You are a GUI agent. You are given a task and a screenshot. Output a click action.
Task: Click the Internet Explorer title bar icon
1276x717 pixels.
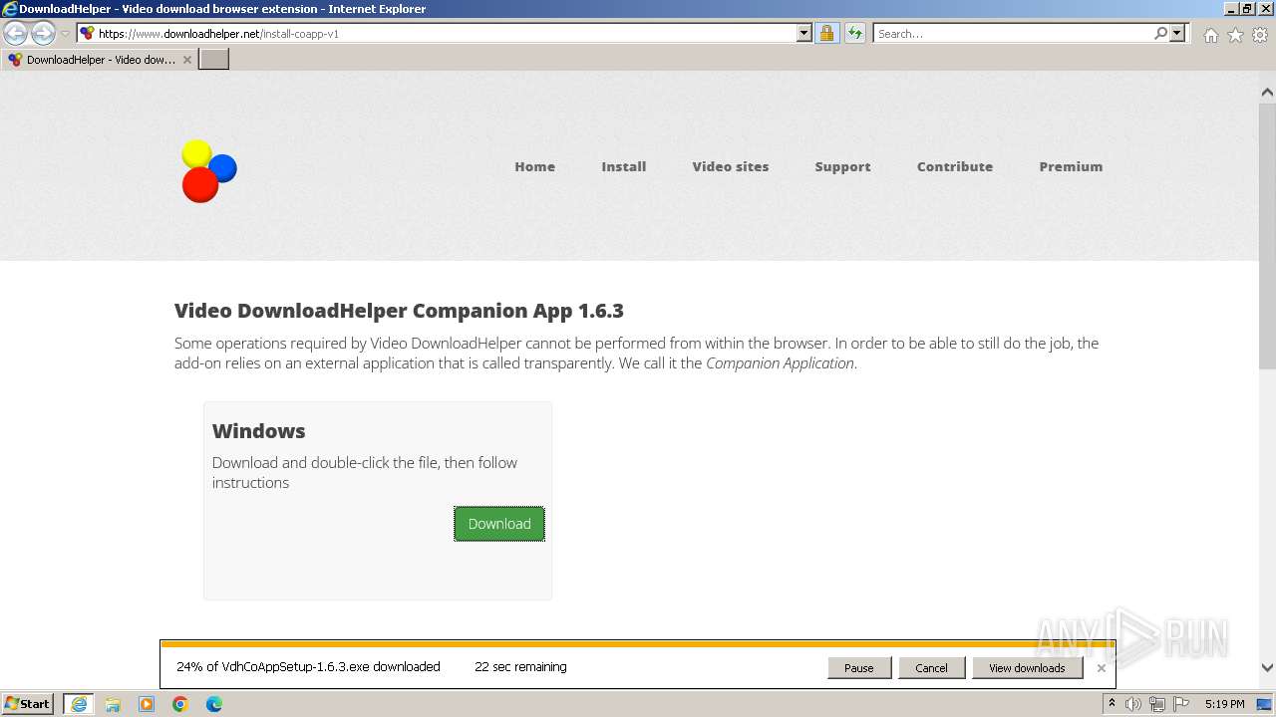tap(10, 9)
